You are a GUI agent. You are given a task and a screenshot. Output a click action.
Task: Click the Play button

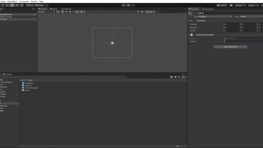[x=123, y=5]
